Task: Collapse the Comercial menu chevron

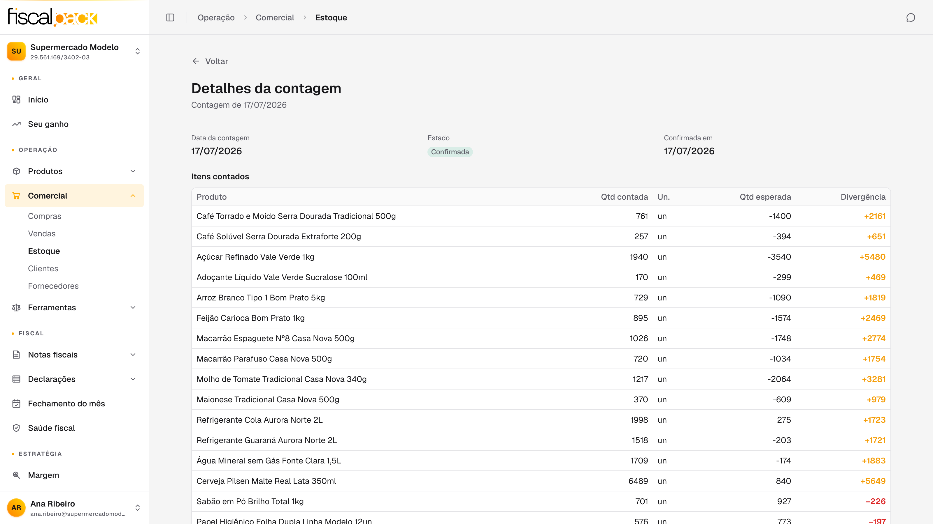Action: coord(133,196)
